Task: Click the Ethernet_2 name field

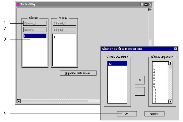Action: click(x=64, y=23)
